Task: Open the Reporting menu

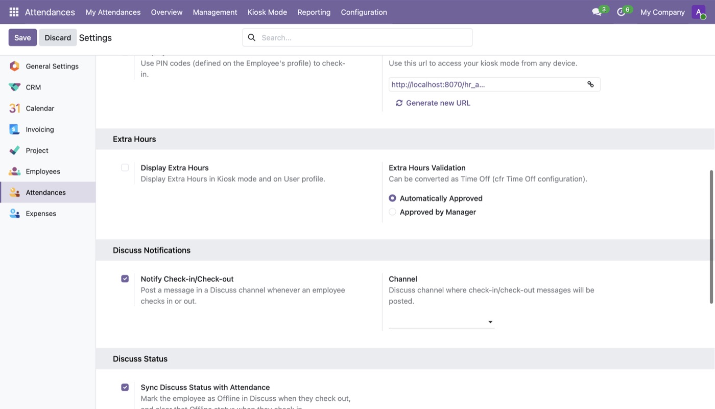Action: 314,12
